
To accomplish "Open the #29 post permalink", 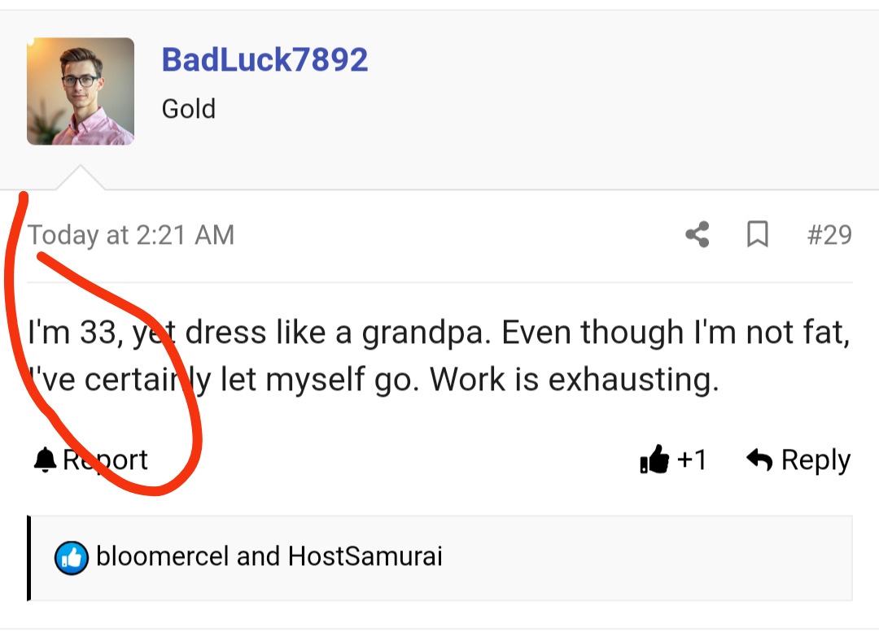I will click(829, 235).
